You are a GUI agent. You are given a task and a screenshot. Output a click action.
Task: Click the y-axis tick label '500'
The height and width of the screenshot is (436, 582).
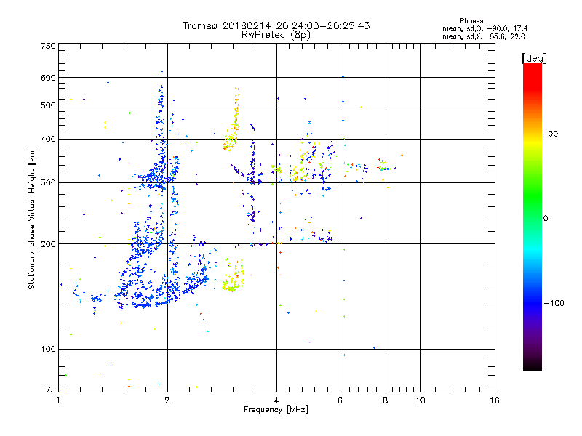point(48,105)
